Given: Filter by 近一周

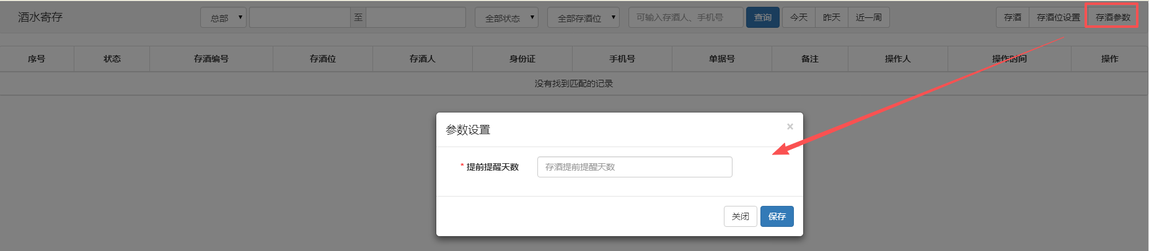Looking at the screenshot, I should [869, 17].
